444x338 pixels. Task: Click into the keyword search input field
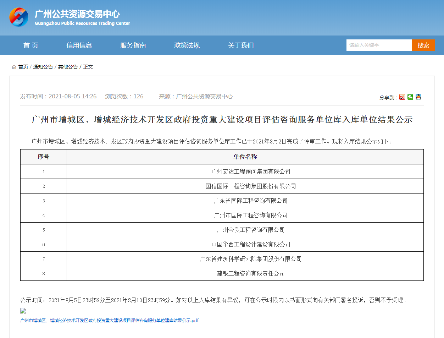[379, 45]
